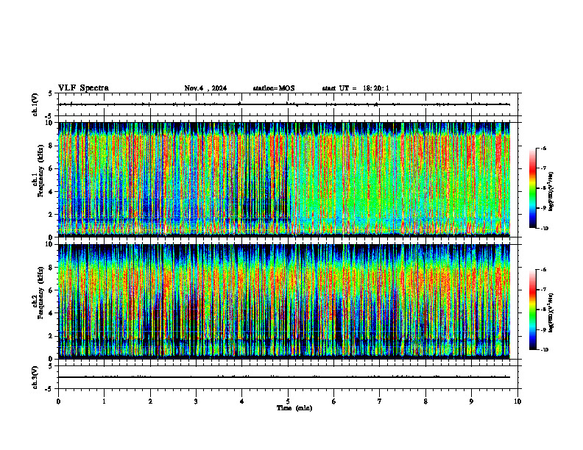Click time axis tick label '10'
Image resolution: width=583 pixels, height=450 pixels.
517,401
